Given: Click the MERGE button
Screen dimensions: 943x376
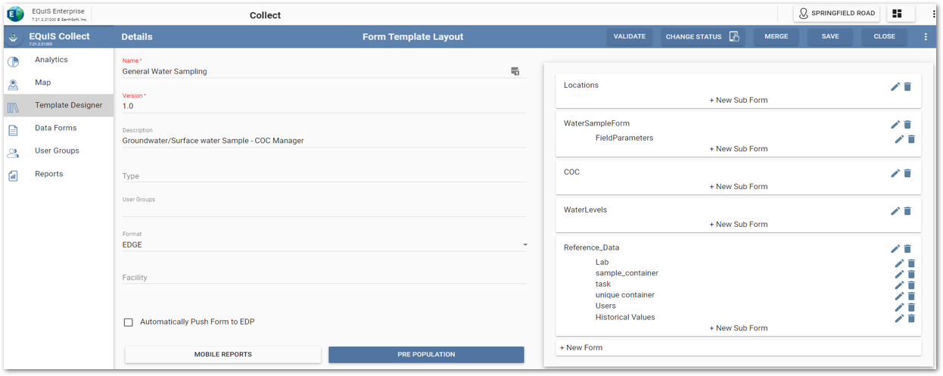Looking at the screenshot, I should point(776,36).
